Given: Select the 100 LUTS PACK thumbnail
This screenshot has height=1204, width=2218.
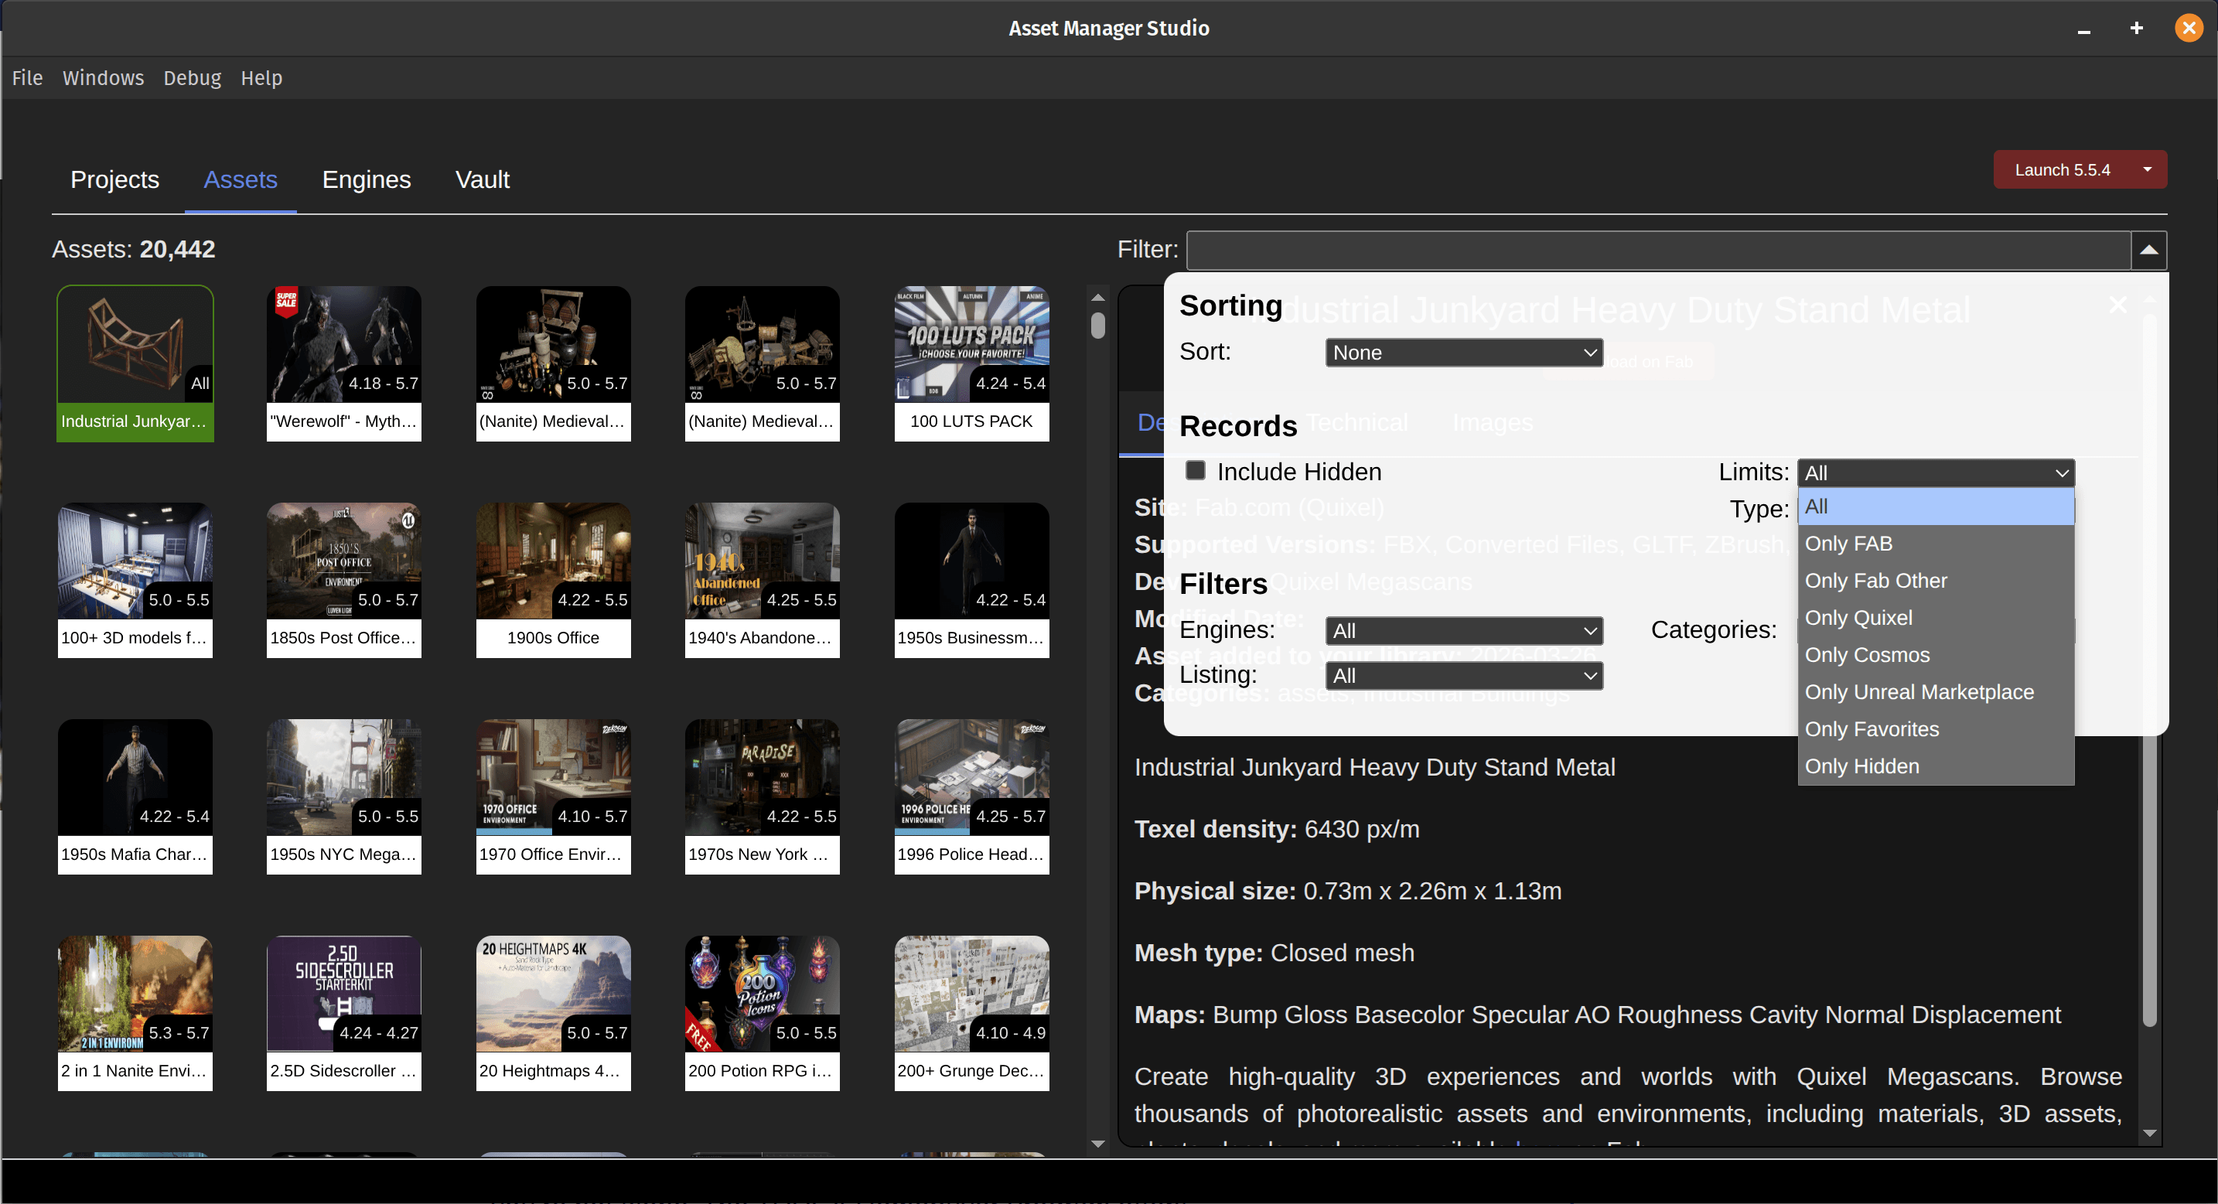Looking at the screenshot, I should tap(971, 363).
